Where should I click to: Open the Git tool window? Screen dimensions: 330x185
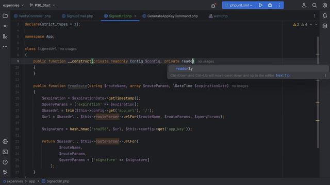pyautogui.click(x=5, y=173)
